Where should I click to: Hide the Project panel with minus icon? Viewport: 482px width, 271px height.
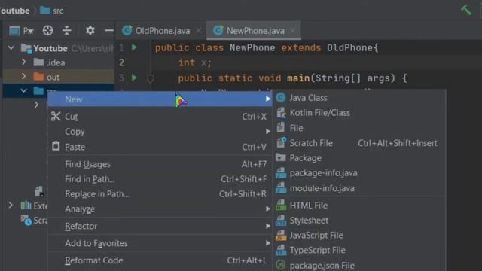click(108, 30)
